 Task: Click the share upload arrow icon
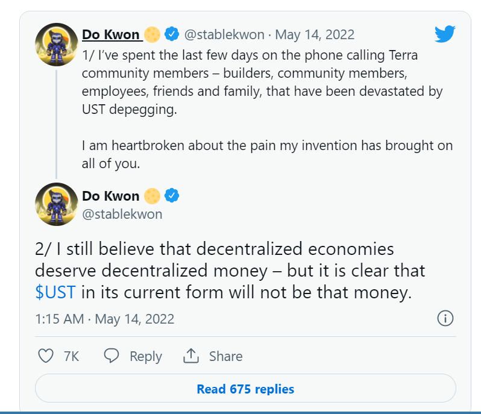tap(191, 356)
